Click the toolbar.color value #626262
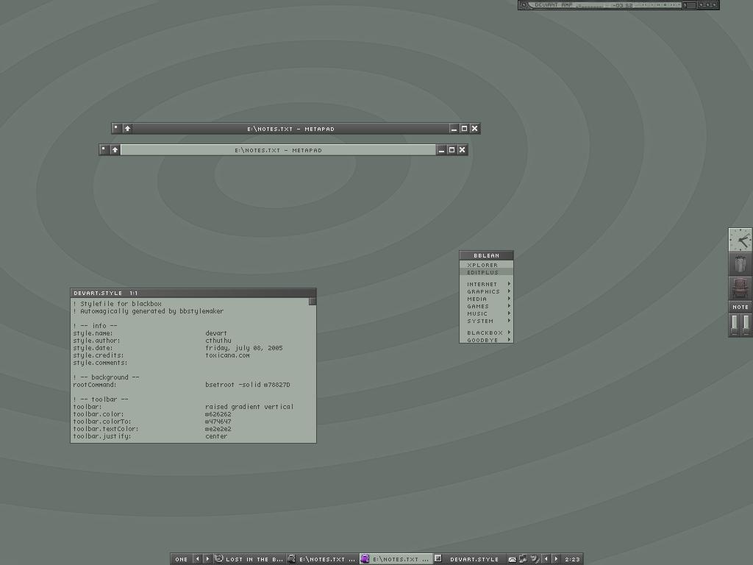This screenshot has height=565, width=753. point(218,414)
